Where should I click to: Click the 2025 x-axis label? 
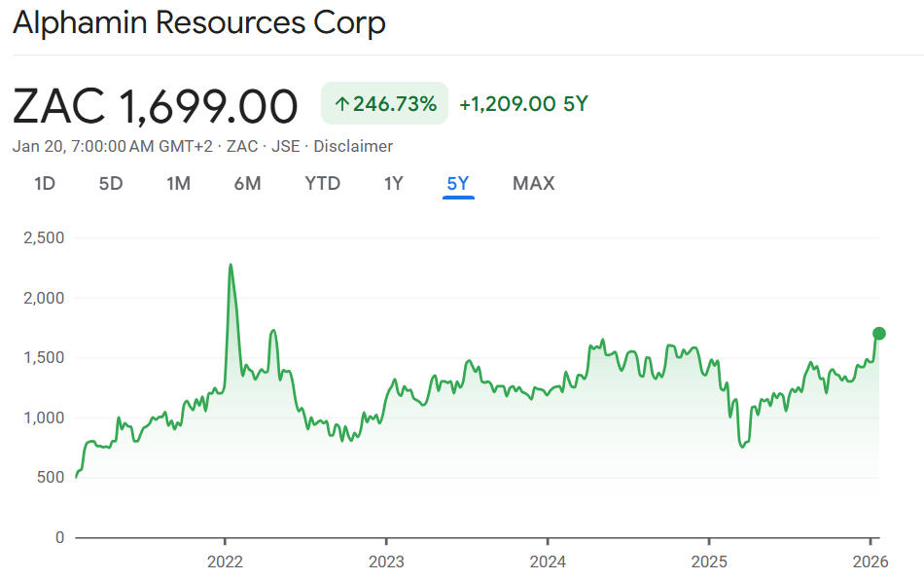709,561
